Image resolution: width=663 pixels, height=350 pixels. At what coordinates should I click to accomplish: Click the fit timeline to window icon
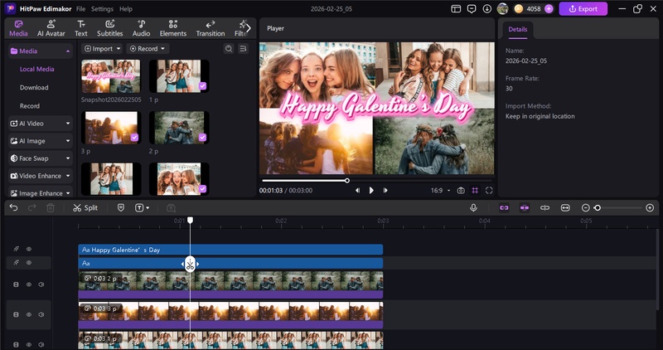pos(565,208)
